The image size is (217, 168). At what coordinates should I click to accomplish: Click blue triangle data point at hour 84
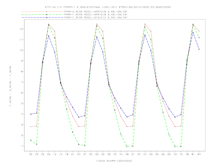click(199, 49)
